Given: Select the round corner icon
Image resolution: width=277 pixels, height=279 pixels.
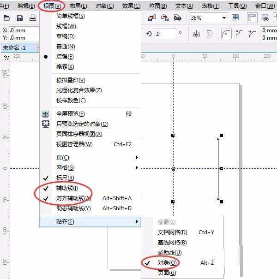Looking at the screenshot, I should click(226, 34).
